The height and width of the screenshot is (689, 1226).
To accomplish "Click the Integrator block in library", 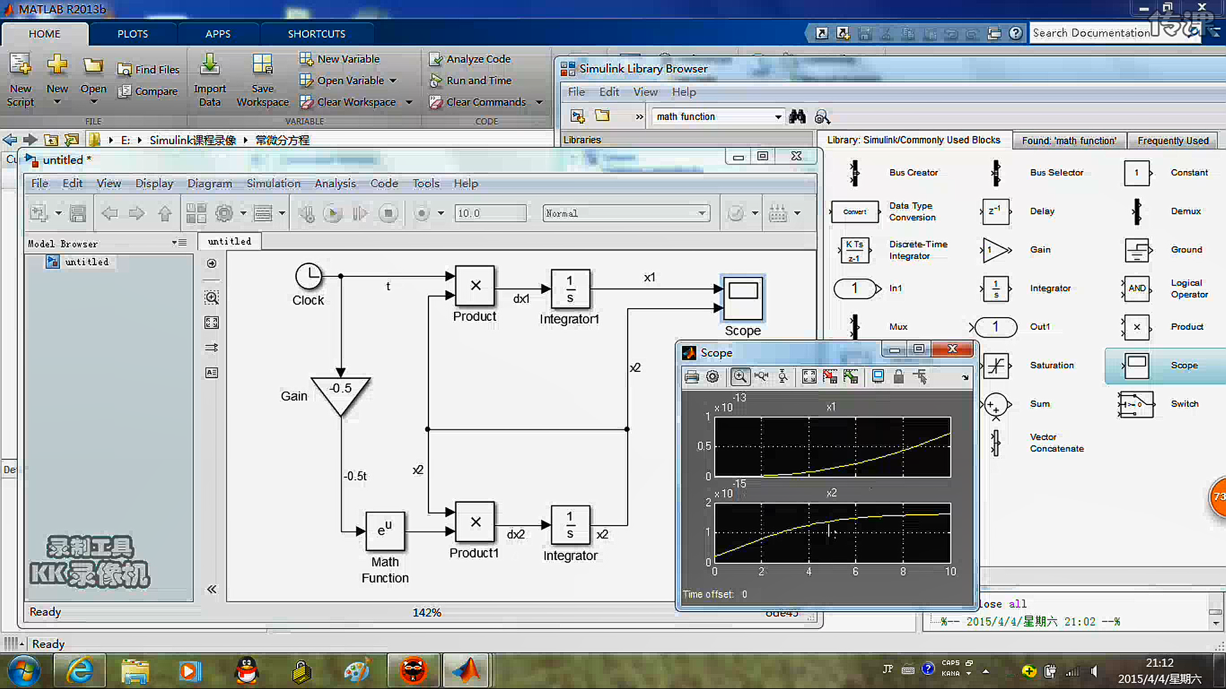I will [996, 288].
